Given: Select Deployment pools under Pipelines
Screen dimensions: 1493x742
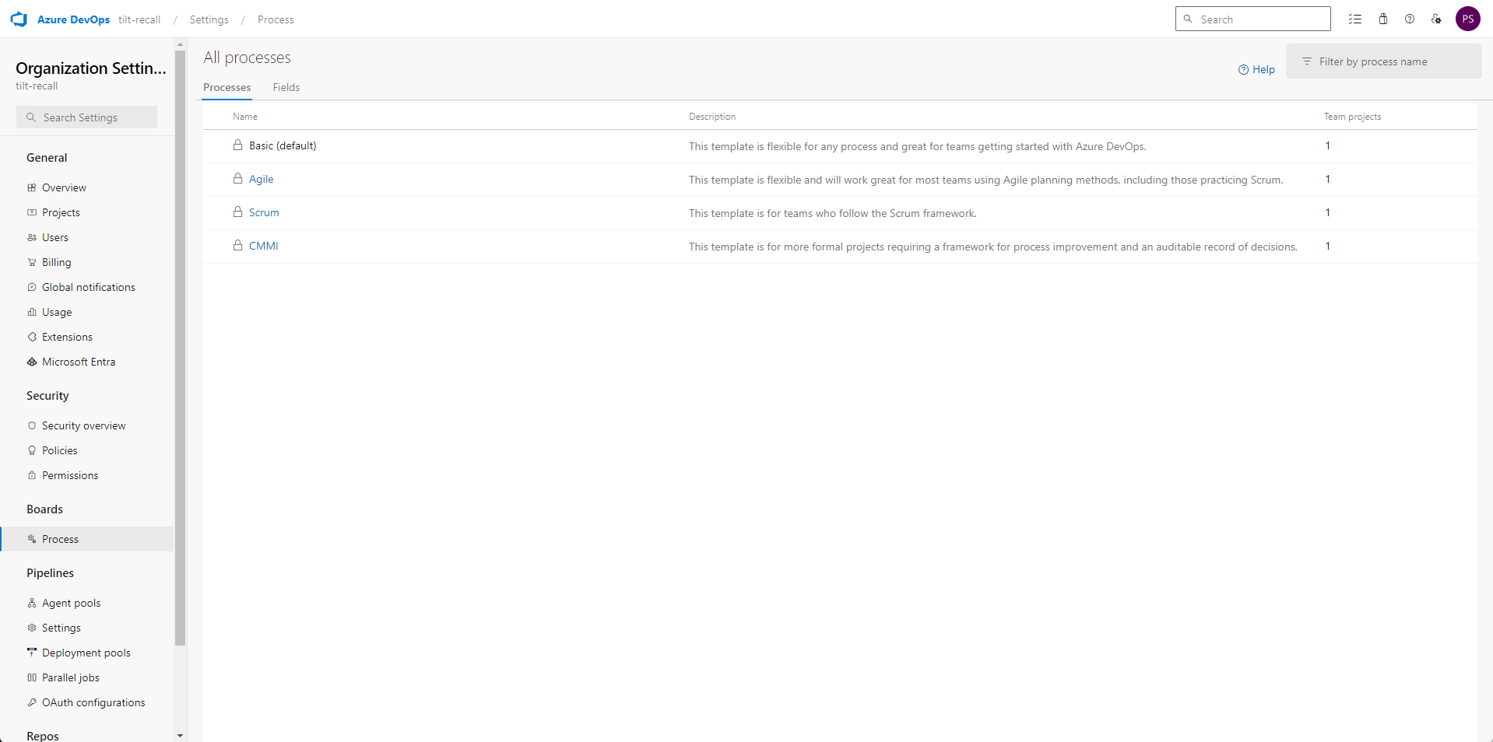Looking at the screenshot, I should [x=86, y=653].
